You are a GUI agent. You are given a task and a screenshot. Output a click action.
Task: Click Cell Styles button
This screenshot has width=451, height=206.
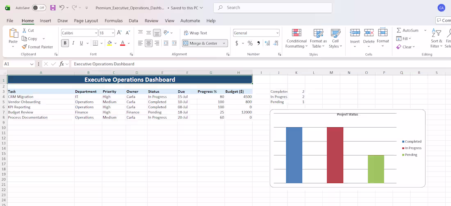pyautogui.click(x=335, y=38)
